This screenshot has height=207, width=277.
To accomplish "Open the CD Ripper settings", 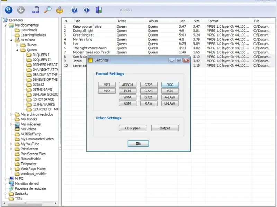I will tap(132, 128).
